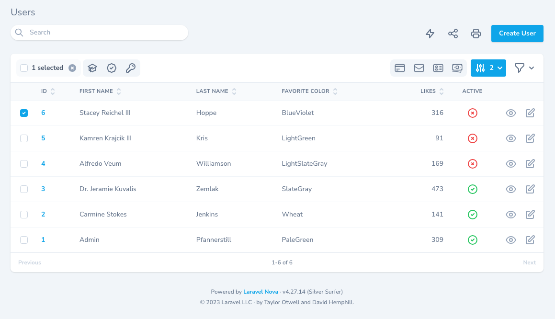555x319 pixels.
Task: Tick the checkbox for Carmine Stokes
Action: click(24, 215)
